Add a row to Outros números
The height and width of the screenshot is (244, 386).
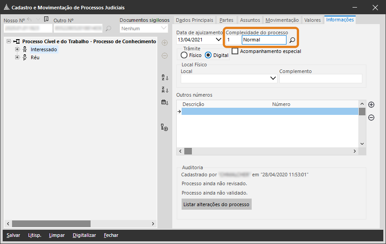click(x=371, y=105)
